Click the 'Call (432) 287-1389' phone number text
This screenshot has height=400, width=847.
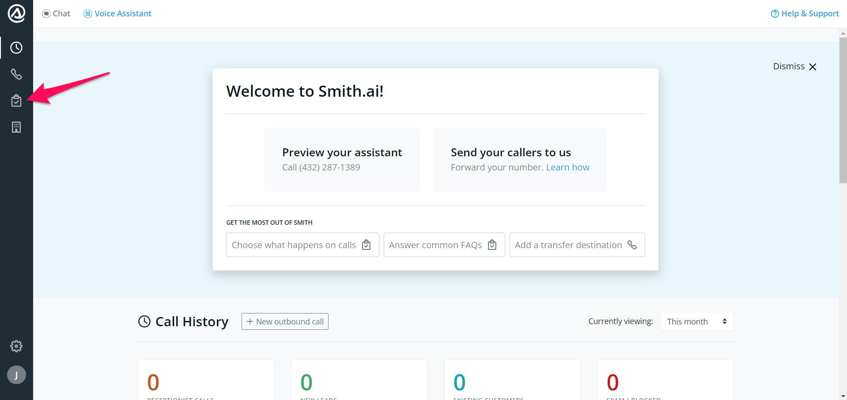[321, 167]
